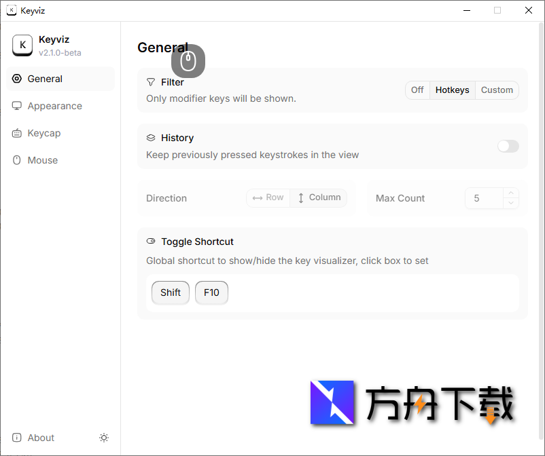Switch to the Mouse settings tab

[x=42, y=160]
